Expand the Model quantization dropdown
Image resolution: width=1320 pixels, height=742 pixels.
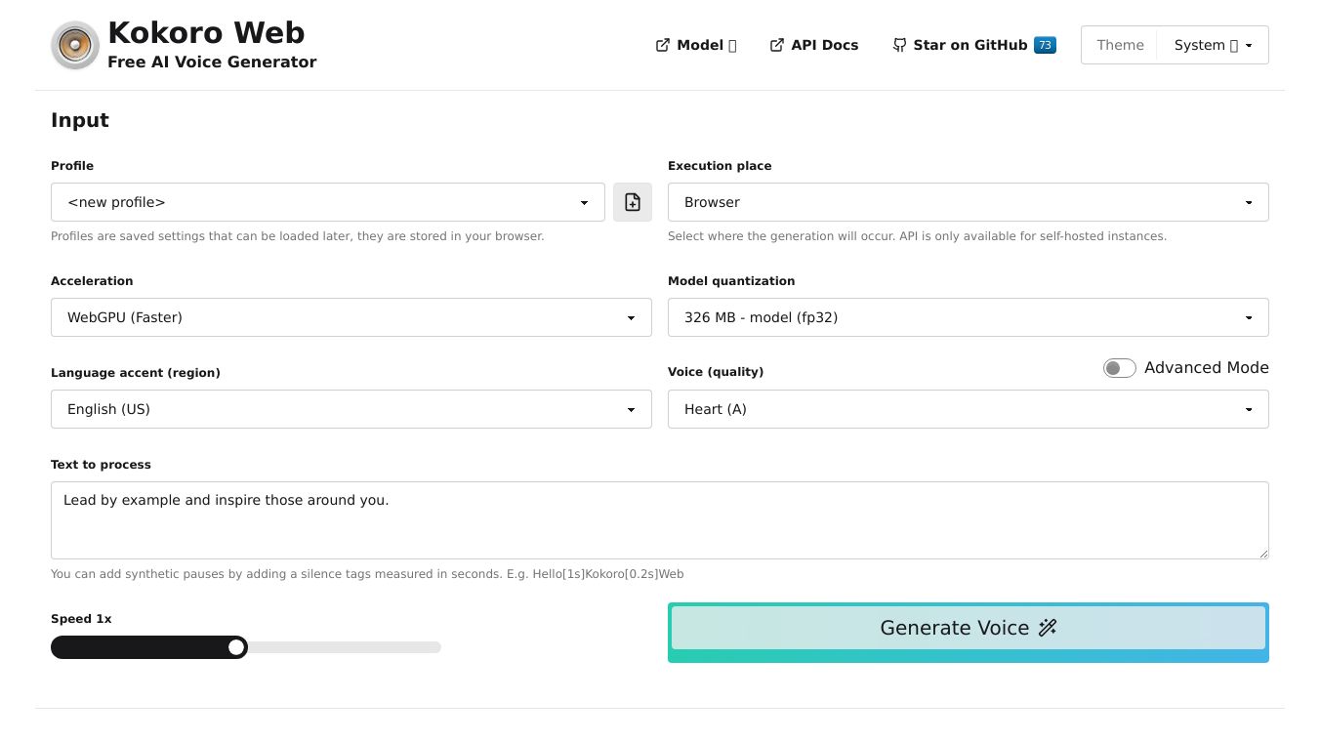pyautogui.click(x=968, y=317)
